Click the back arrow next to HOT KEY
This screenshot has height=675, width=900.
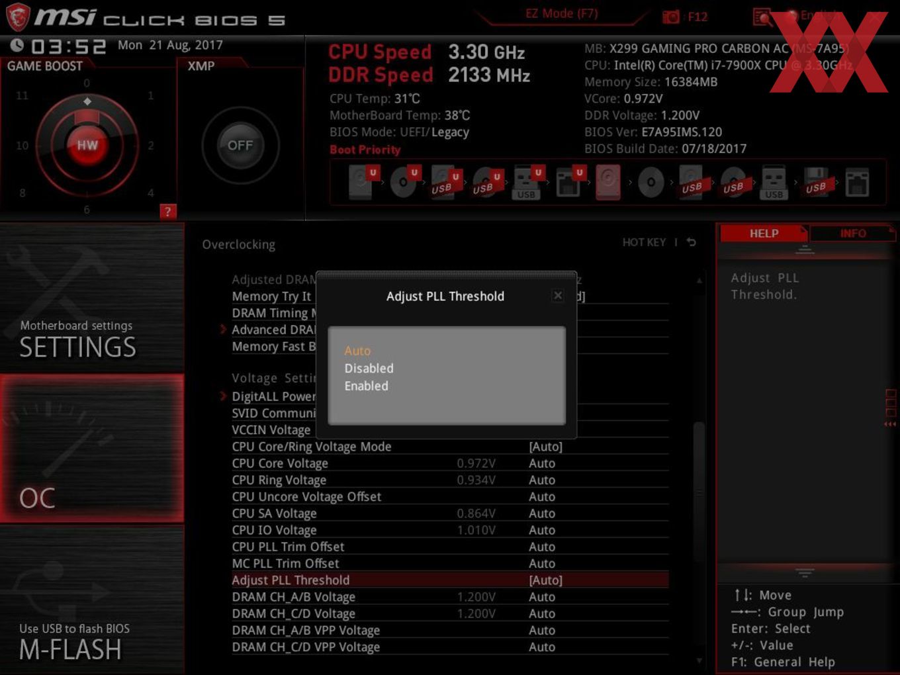[x=691, y=242]
